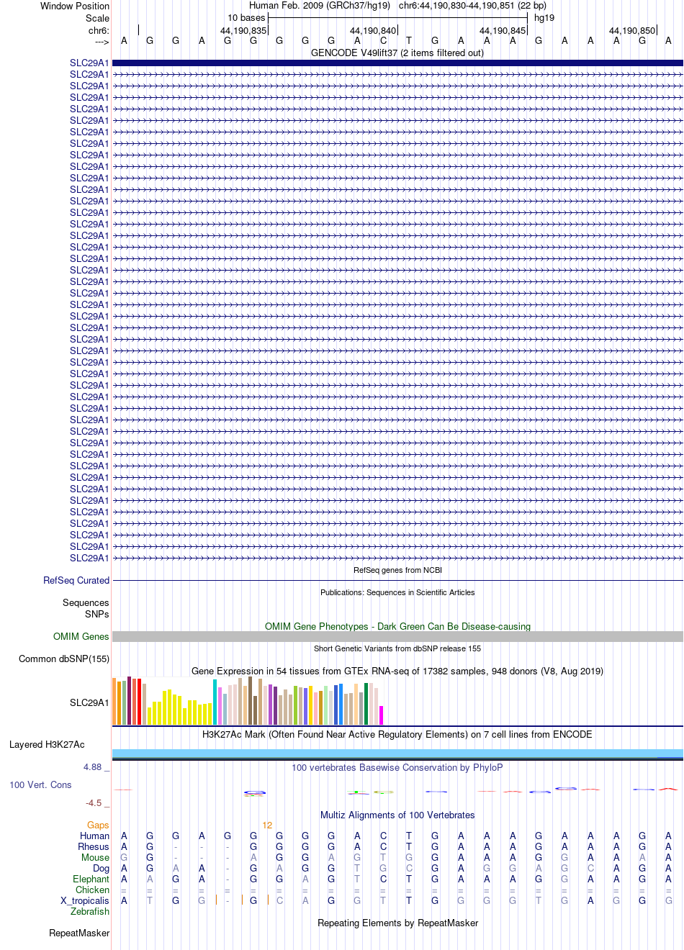Image resolution: width=684 pixels, height=950 pixels.
Task: Click the gray OMIM Genes bar
Action: 397,637
